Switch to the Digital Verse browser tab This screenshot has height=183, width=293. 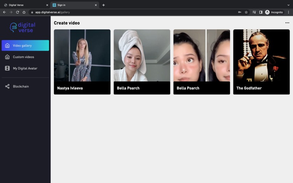[25, 5]
